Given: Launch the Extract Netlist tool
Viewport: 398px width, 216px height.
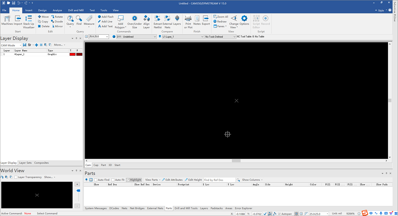Looking at the screenshot, I should 157,21.
